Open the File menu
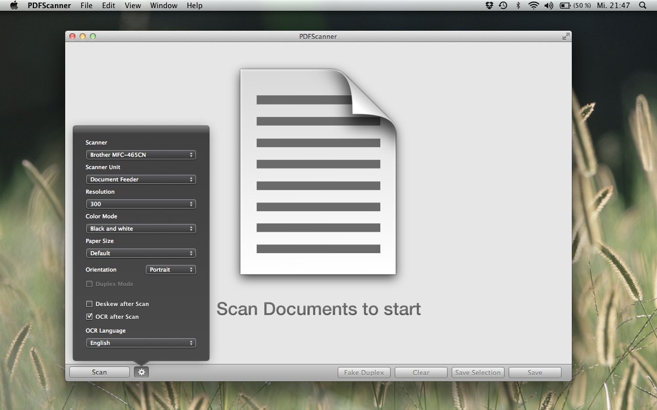The image size is (657, 410). pos(87,6)
